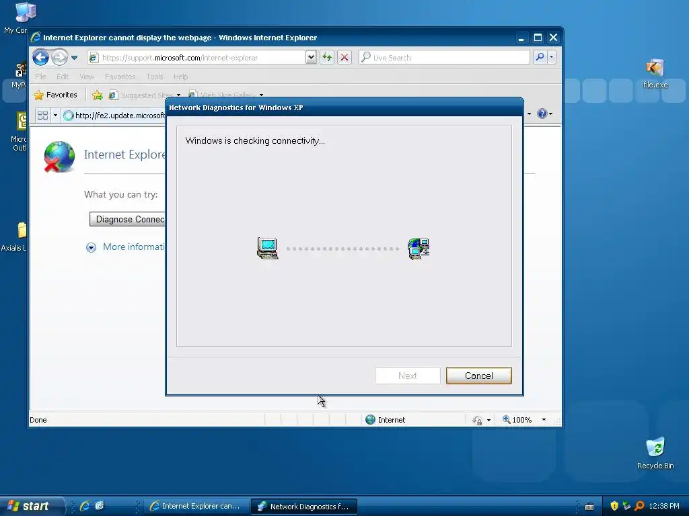Screen dimensions: 689x516
Task: Cancel the Network Diagnostics dialog
Action: point(479,376)
